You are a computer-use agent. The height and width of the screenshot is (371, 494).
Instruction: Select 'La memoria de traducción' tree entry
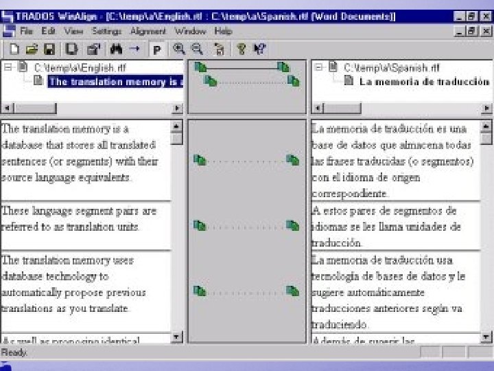click(425, 81)
